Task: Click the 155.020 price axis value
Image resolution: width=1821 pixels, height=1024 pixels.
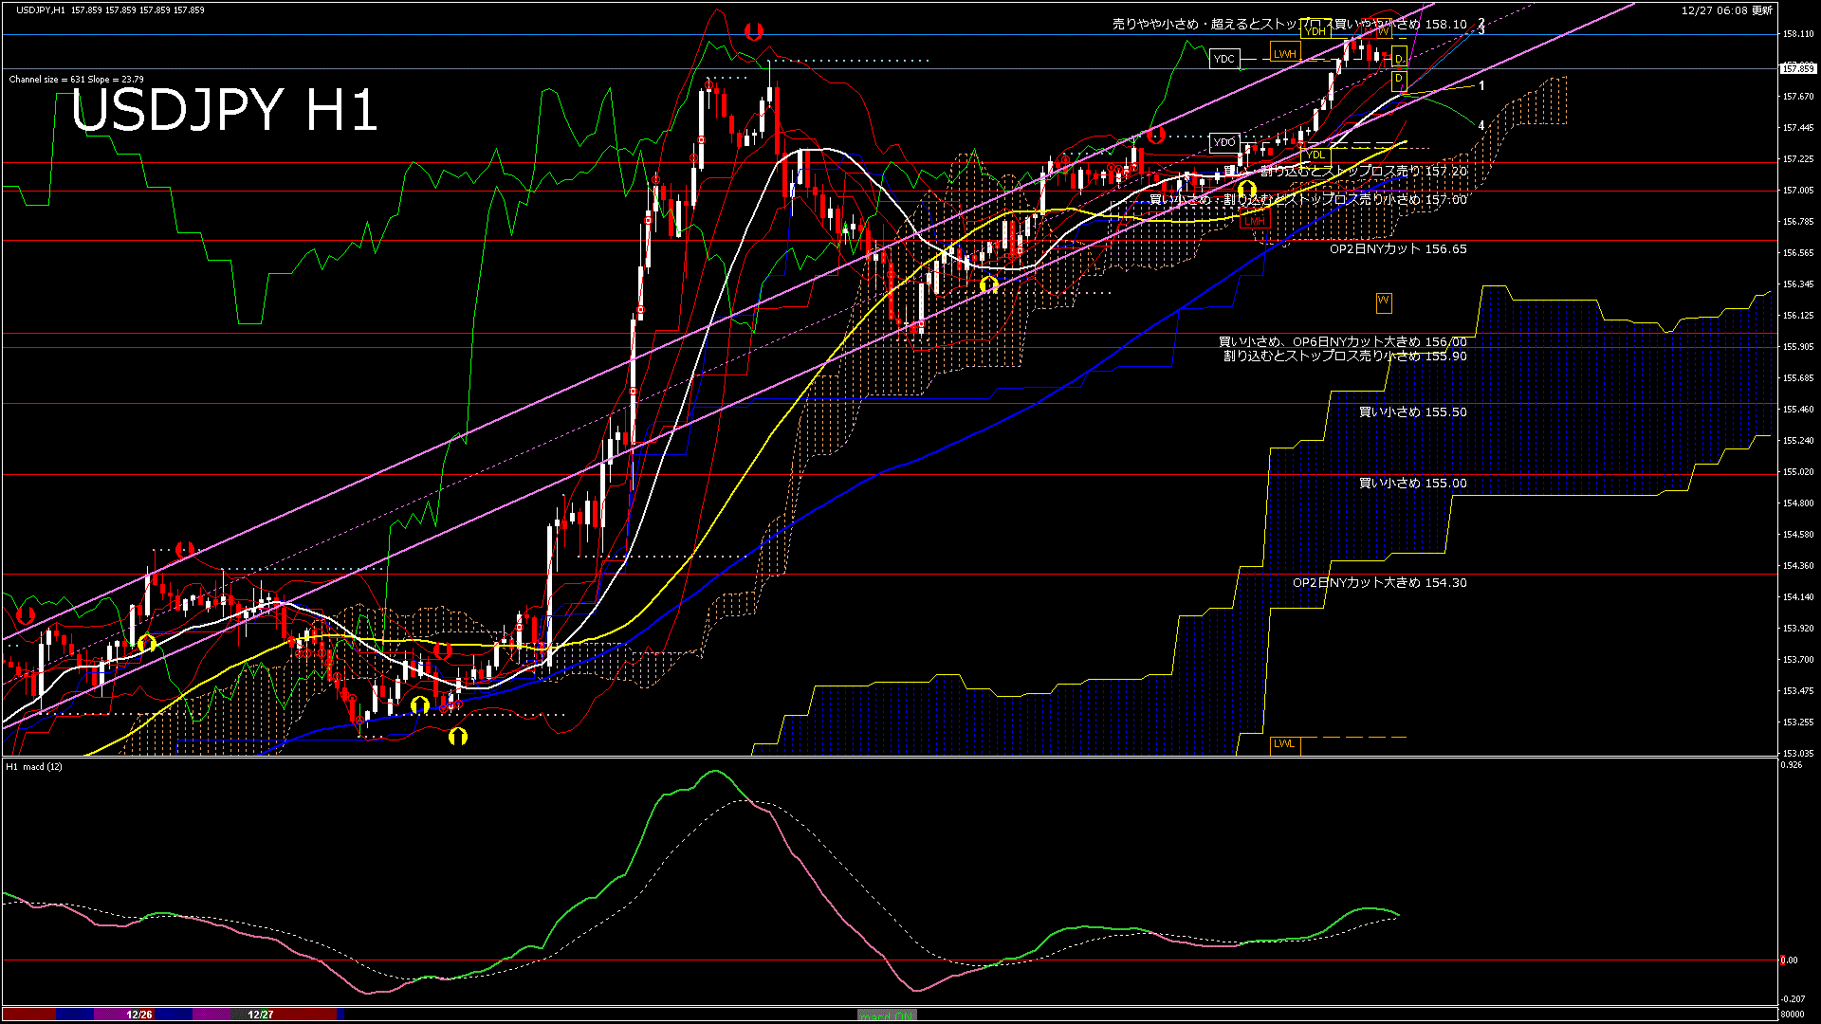Action: click(1798, 472)
